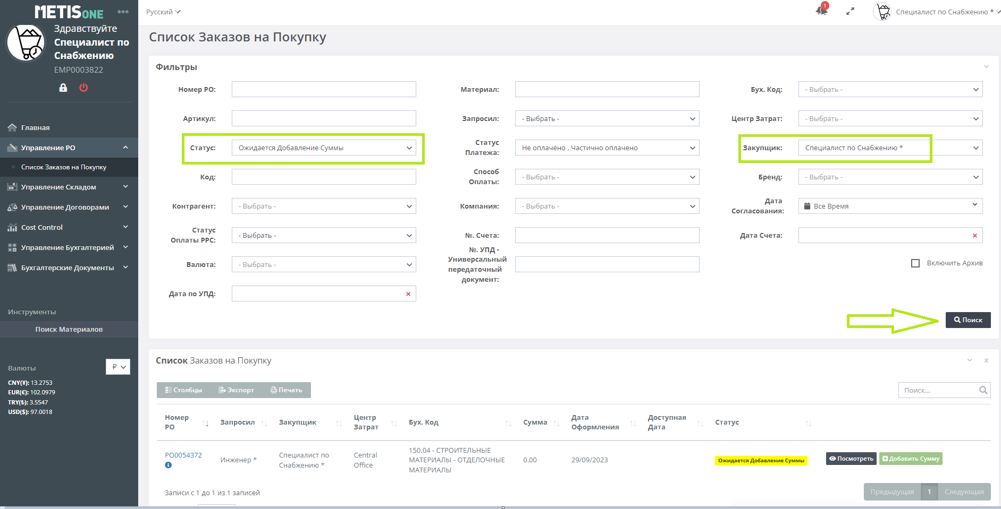Sort table by Бух. Код column arrows
Viewport: 1001px width, 509px height.
coord(508,423)
